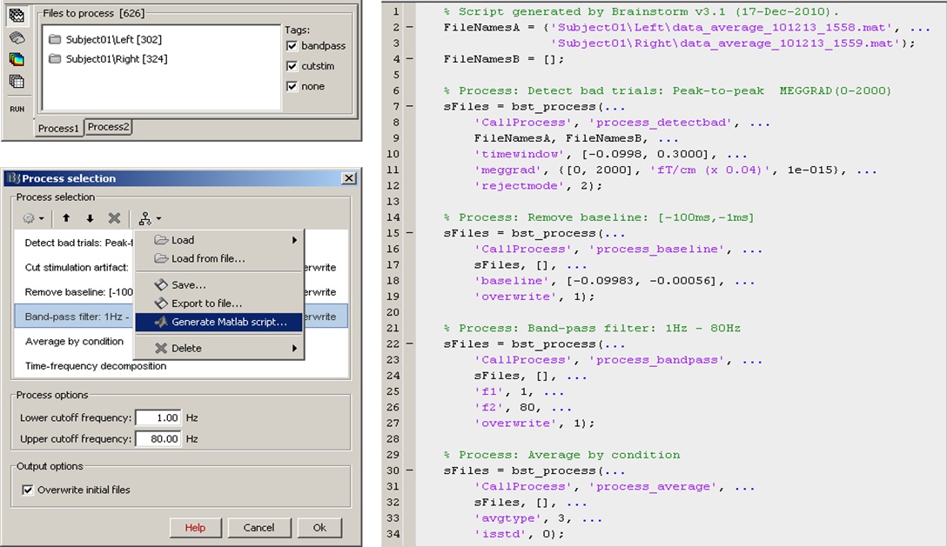Select the sources (brain) file type icon
Image resolution: width=947 pixels, height=547 pixels.
(17, 38)
